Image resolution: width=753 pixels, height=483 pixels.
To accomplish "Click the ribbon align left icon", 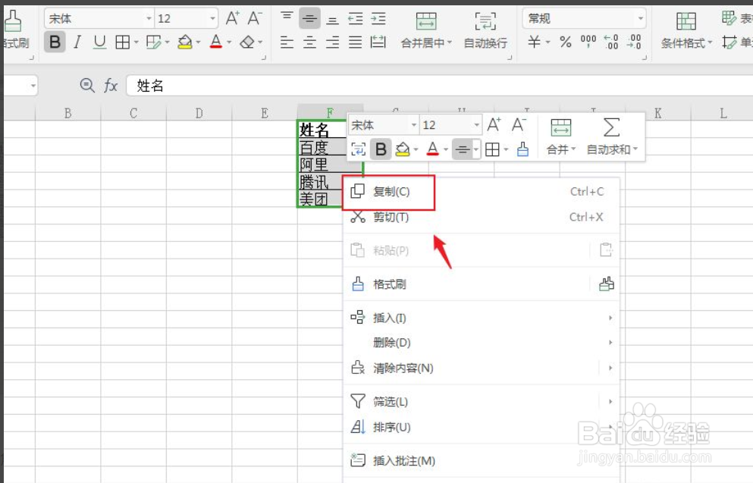I will click(x=287, y=42).
